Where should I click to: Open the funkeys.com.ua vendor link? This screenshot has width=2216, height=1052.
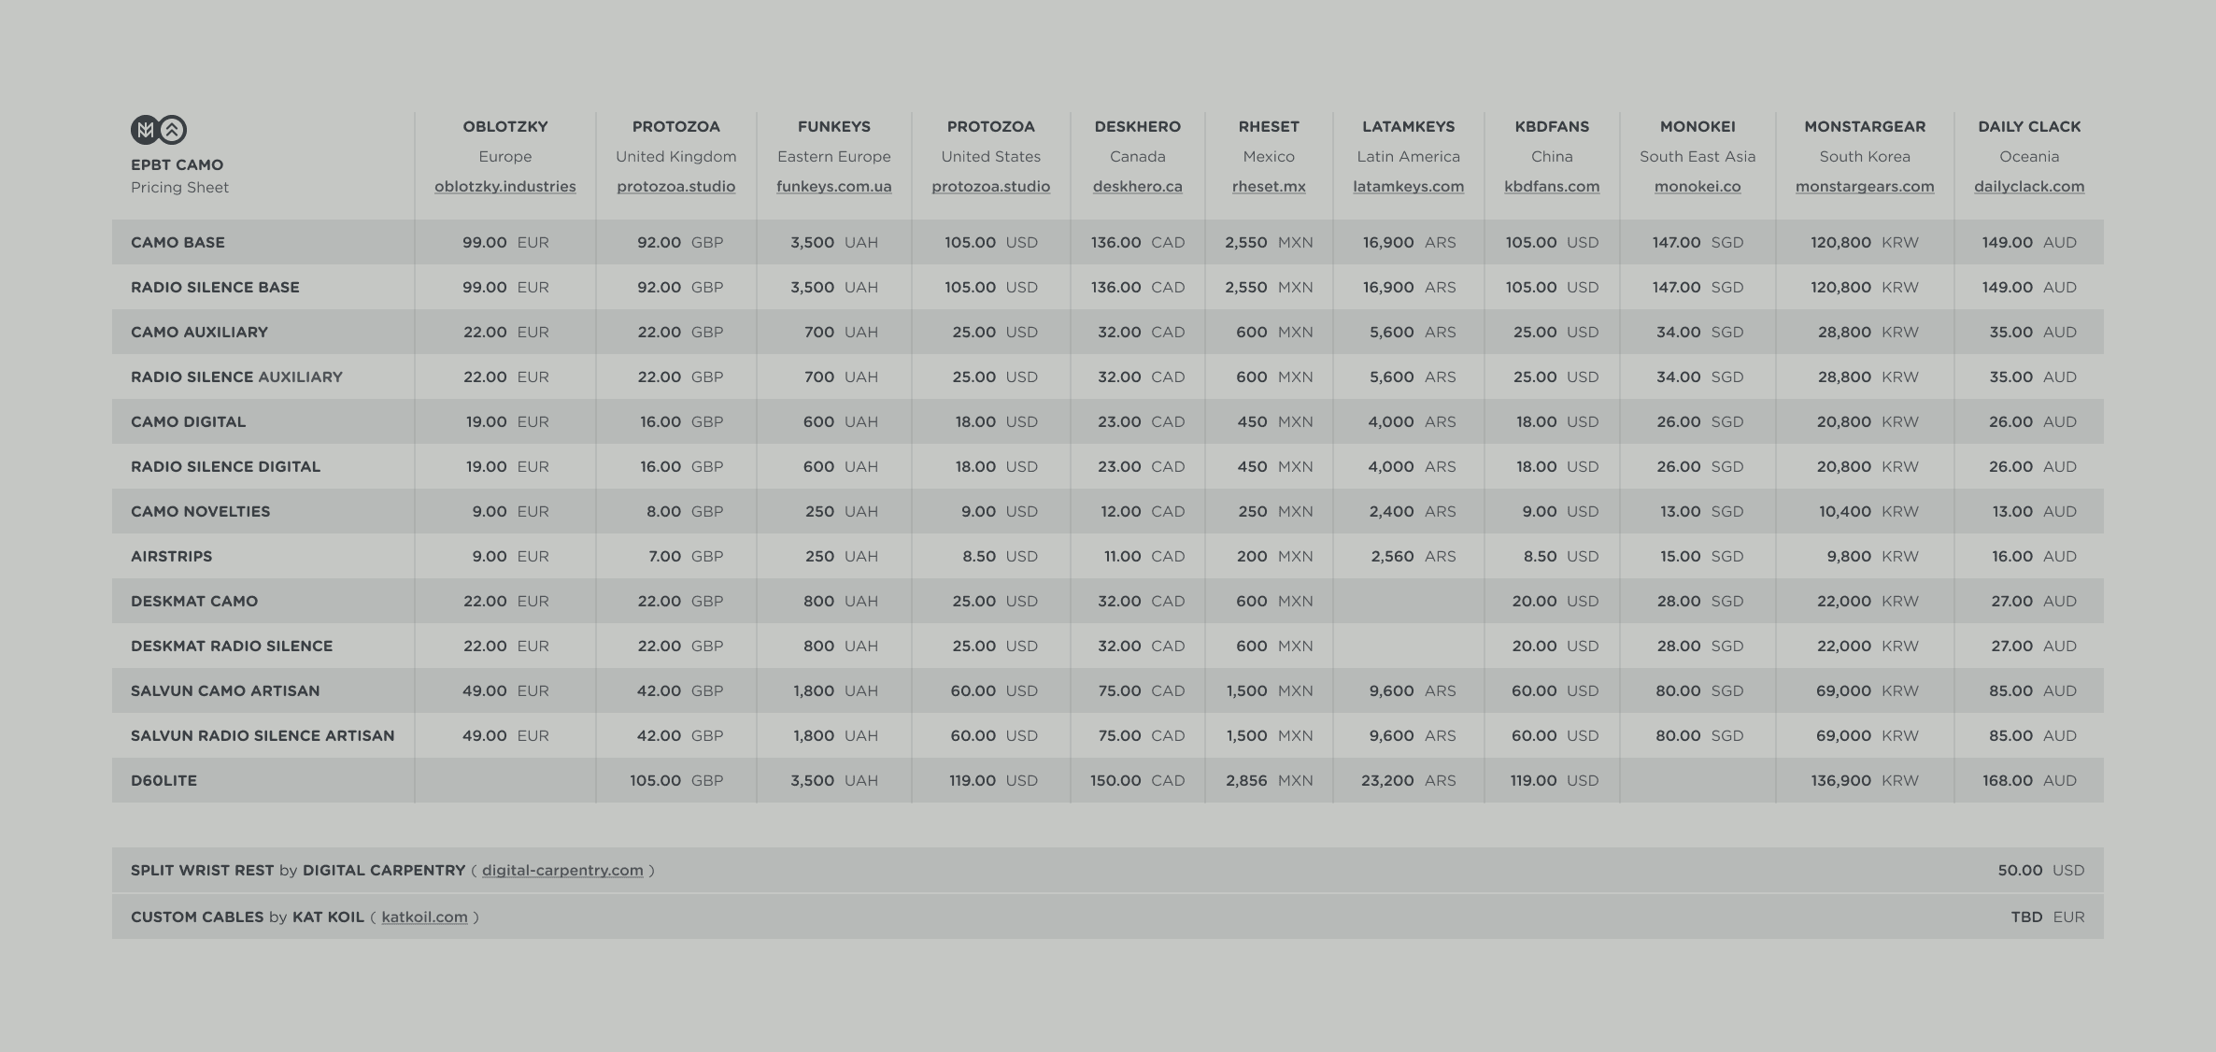click(x=833, y=187)
